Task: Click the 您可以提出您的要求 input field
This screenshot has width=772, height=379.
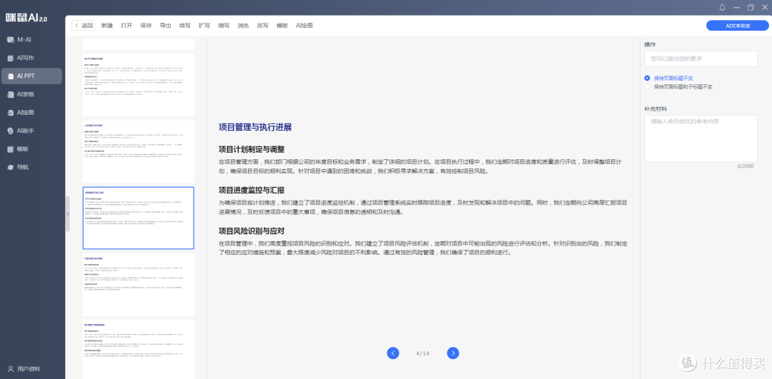Action: (701, 59)
